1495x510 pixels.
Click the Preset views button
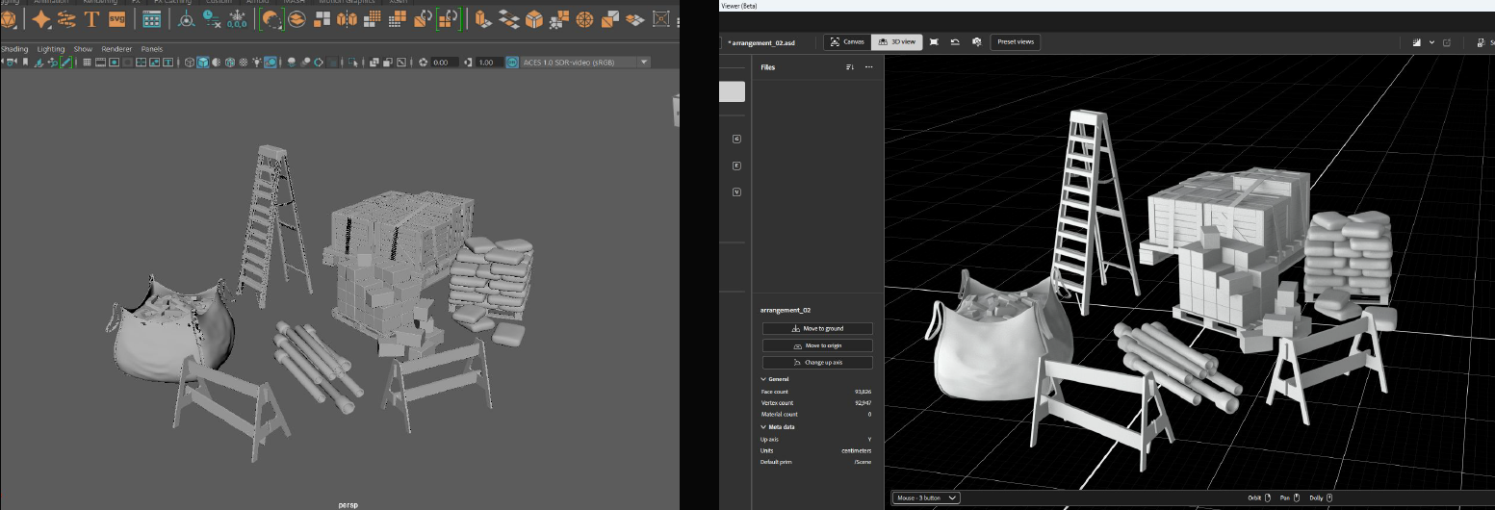pos(1015,42)
